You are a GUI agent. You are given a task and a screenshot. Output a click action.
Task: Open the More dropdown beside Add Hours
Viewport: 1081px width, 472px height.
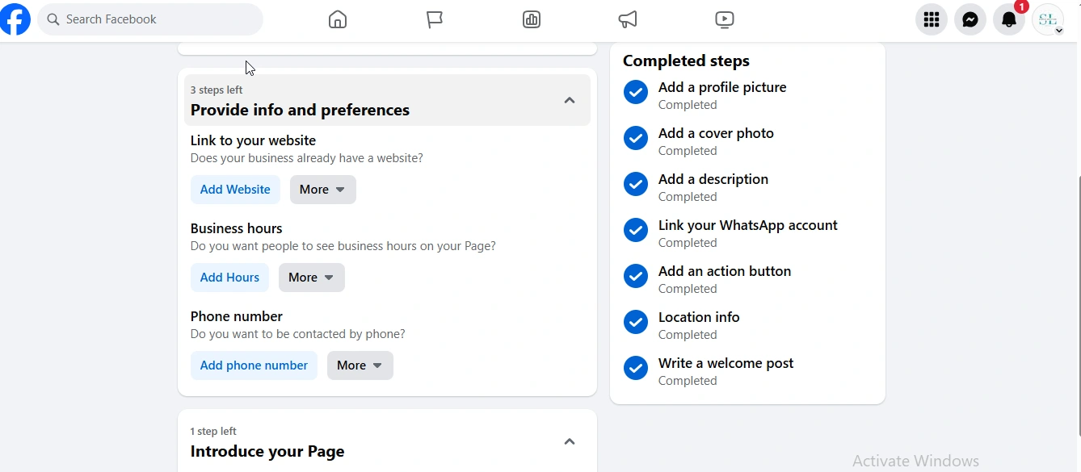pos(311,278)
